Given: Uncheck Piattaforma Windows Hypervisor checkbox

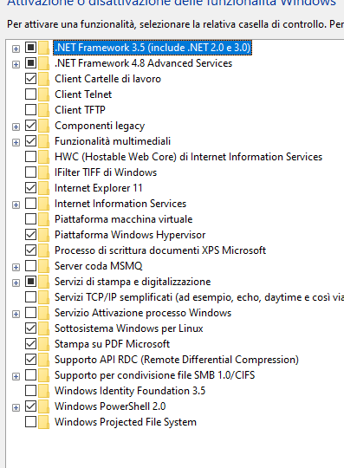Looking at the screenshot, I should [30, 235].
